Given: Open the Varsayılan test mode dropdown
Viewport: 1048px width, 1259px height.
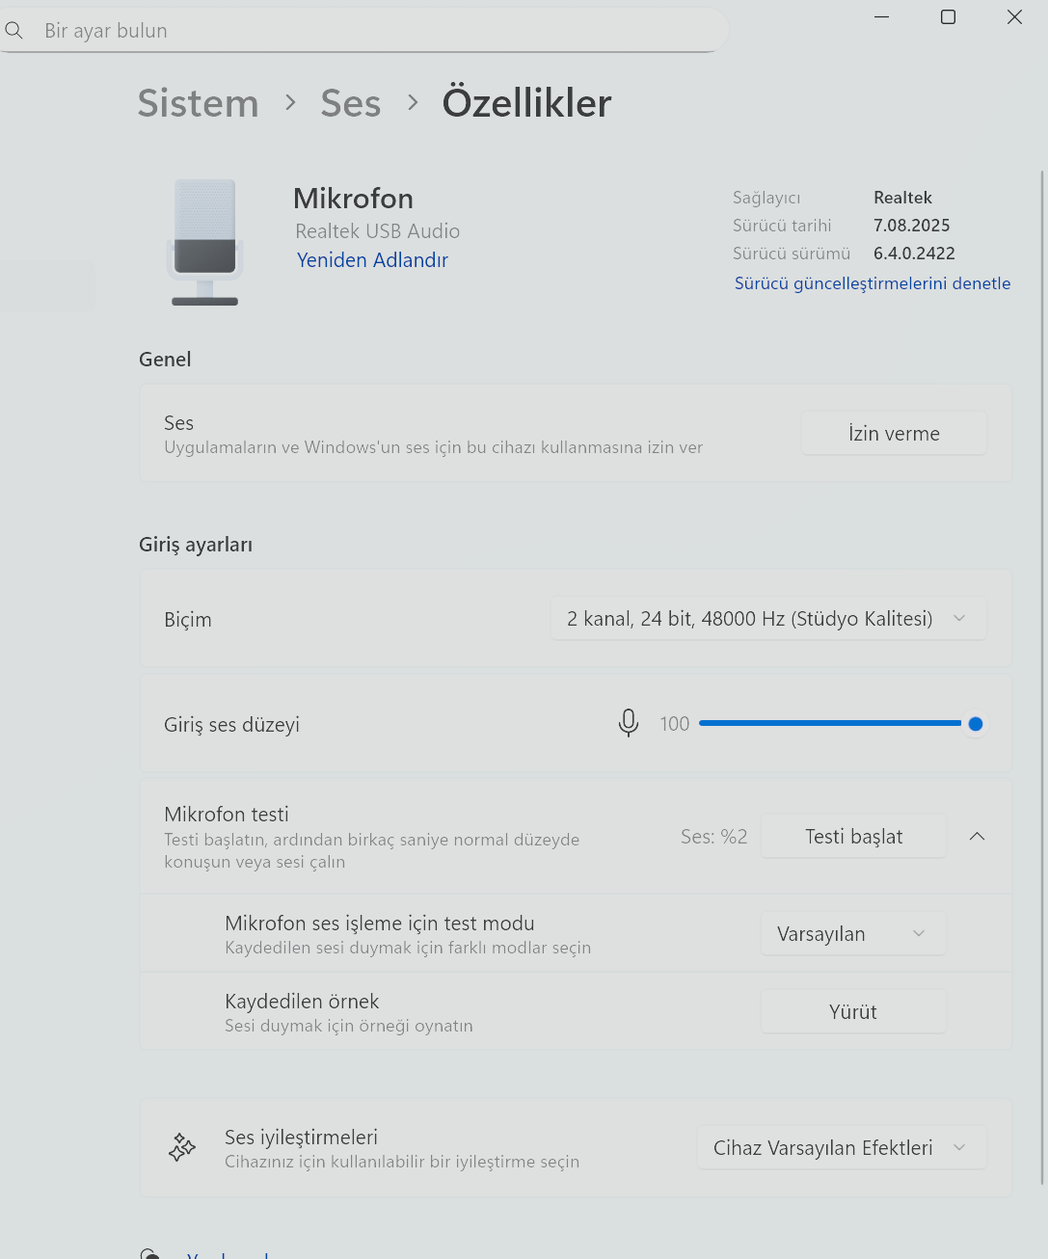Looking at the screenshot, I should click(852, 934).
